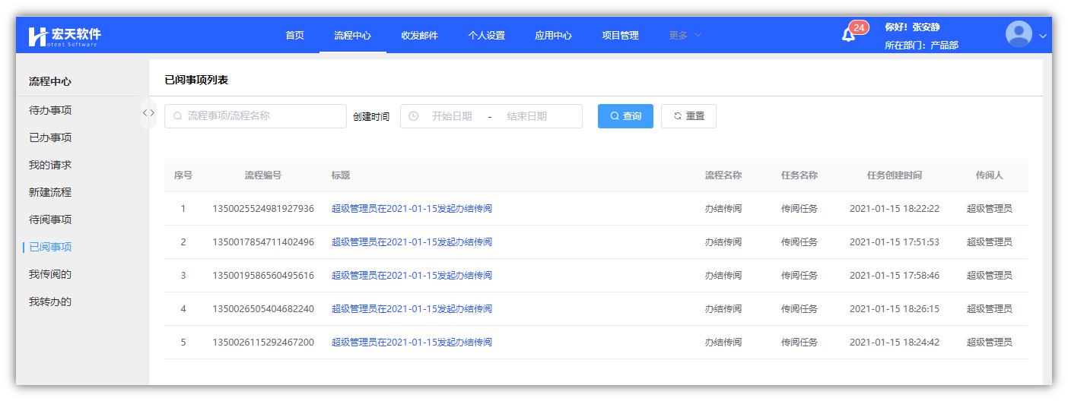Screen dimensions: 1068x401
Task: Open the 结束日期 date picker
Action: click(x=526, y=116)
